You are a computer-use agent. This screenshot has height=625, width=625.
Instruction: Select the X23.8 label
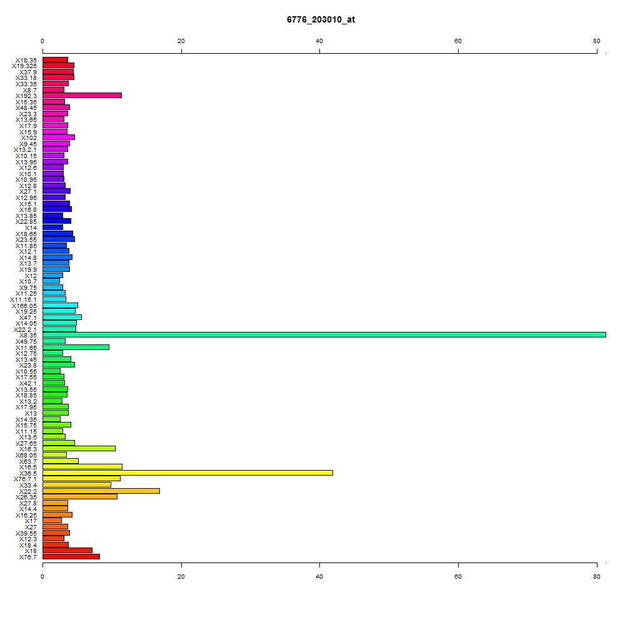coord(28,366)
